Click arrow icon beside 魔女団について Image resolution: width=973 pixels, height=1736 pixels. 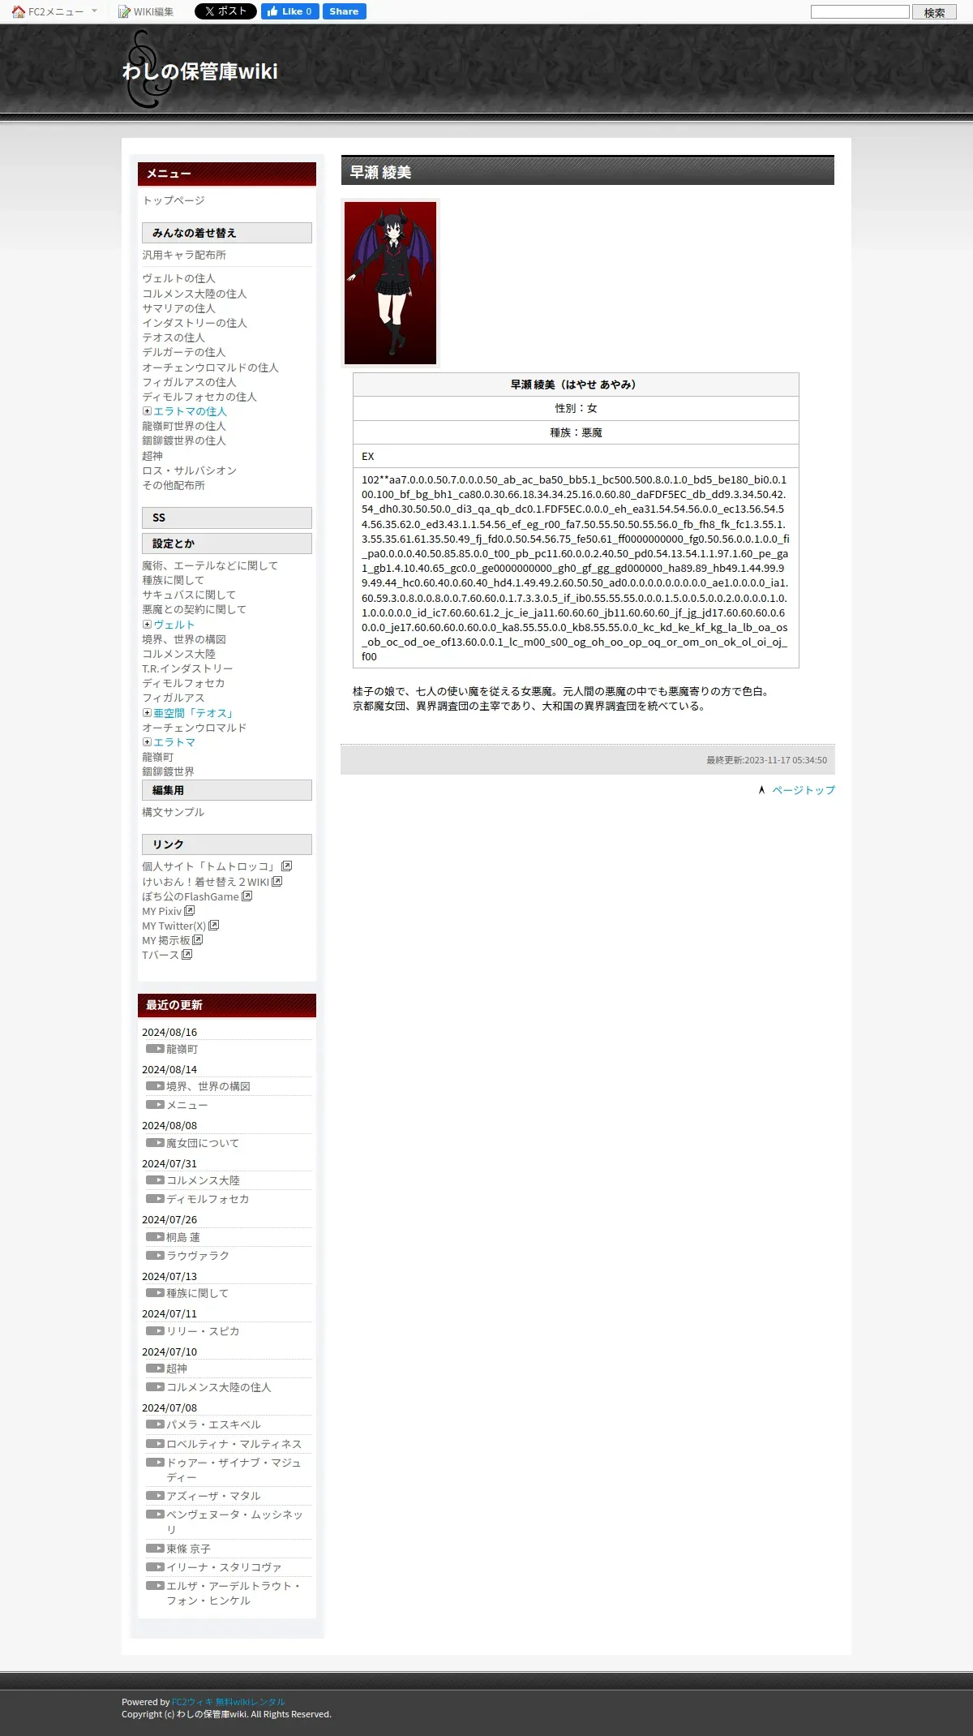(x=155, y=1142)
